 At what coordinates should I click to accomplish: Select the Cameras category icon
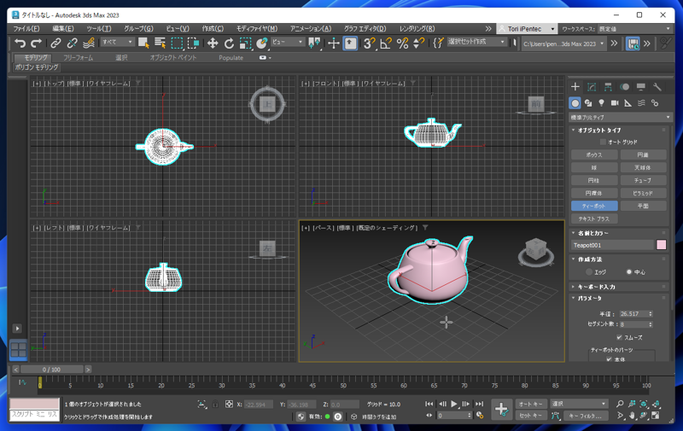tap(615, 102)
